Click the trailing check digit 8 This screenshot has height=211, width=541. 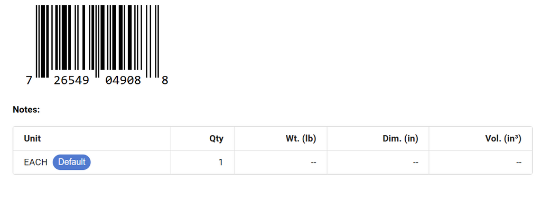(165, 81)
